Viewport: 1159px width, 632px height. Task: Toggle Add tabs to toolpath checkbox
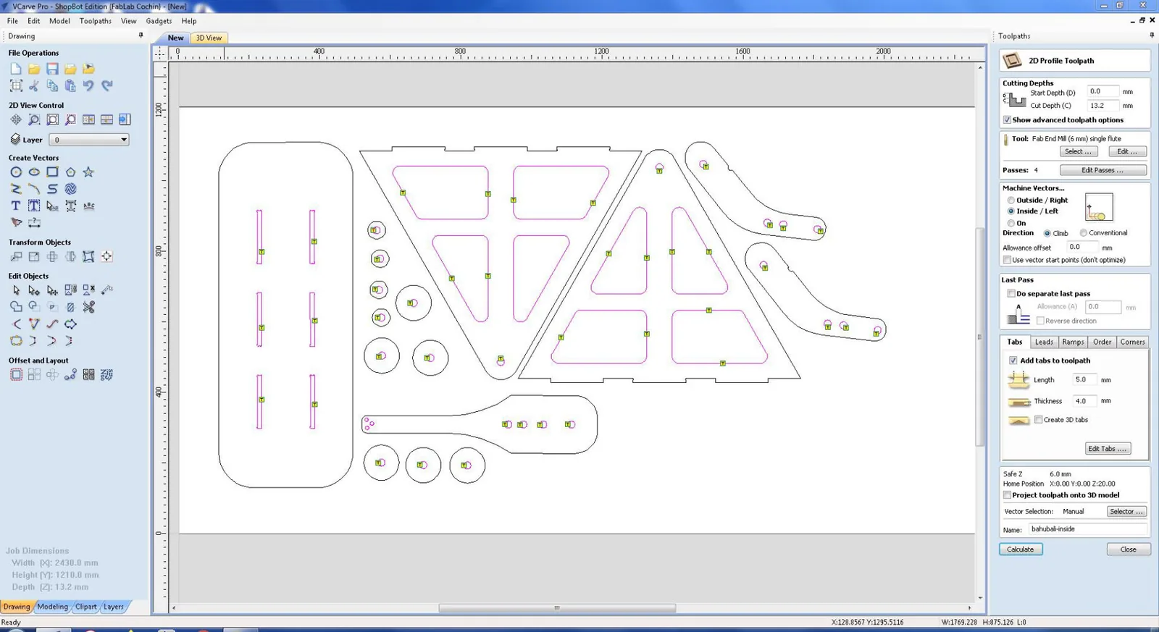pyautogui.click(x=1013, y=361)
